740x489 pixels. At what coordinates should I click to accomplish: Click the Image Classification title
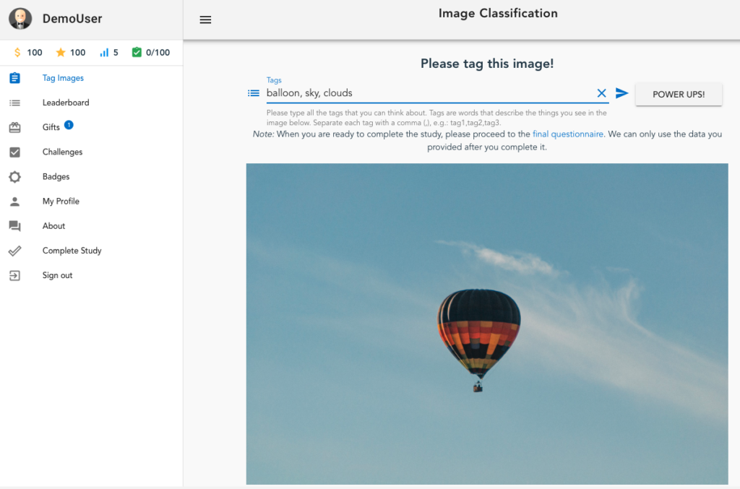click(498, 13)
